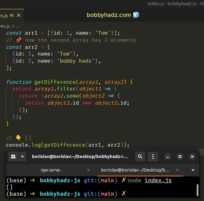This screenshot has height=201, width=204.
Task: Expand new tab dropdown arrow in terminal
Action: pyautogui.click(x=22, y=157)
